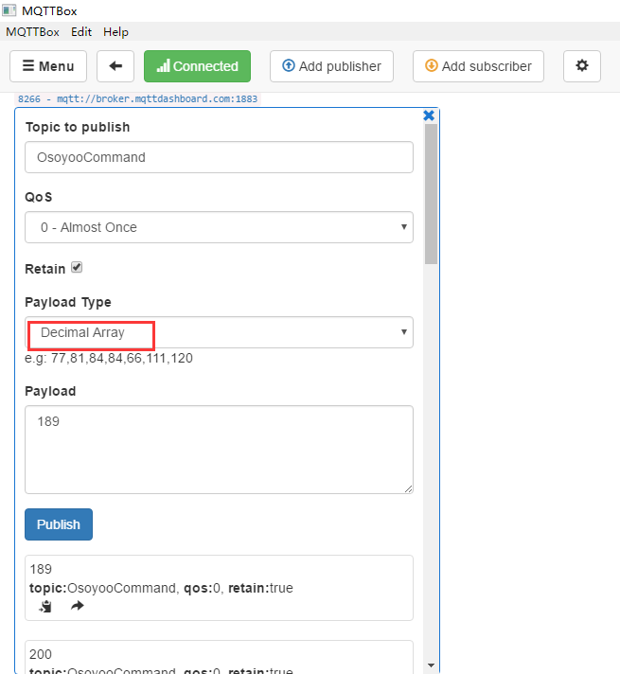
Task: Publish the payload message
Action: coord(59,524)
